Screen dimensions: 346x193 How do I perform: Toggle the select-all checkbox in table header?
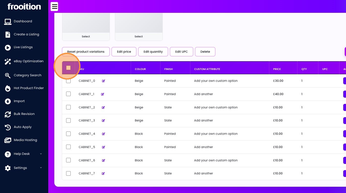pyautogui.click(x=68, y=68)
